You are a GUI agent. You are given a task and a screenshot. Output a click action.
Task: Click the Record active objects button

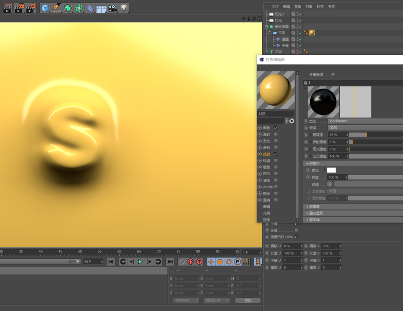click(182, 262)
